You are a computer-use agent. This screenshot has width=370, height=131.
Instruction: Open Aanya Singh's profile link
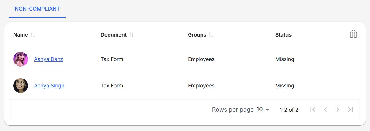[49, 86]
